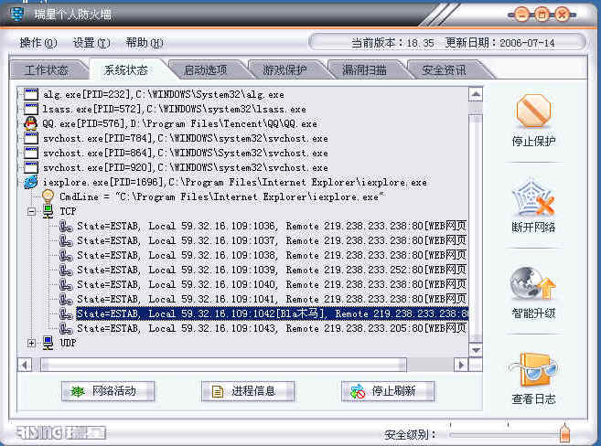
Task: Click connection icon for local port 1039
Action: [66, 270]
